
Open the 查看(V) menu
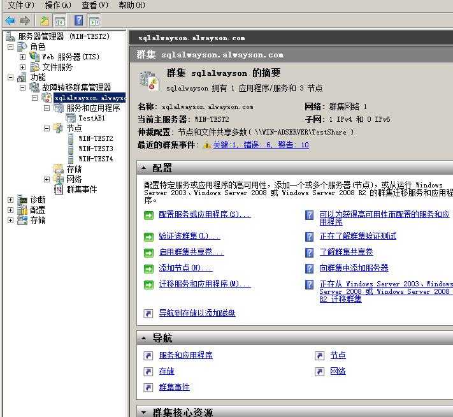click(95, 5)
